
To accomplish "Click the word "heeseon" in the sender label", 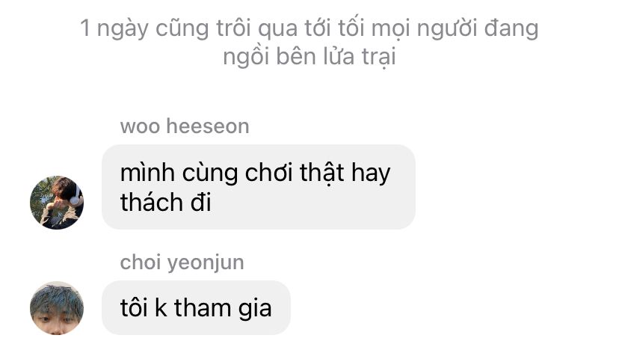I will point(208,126).
